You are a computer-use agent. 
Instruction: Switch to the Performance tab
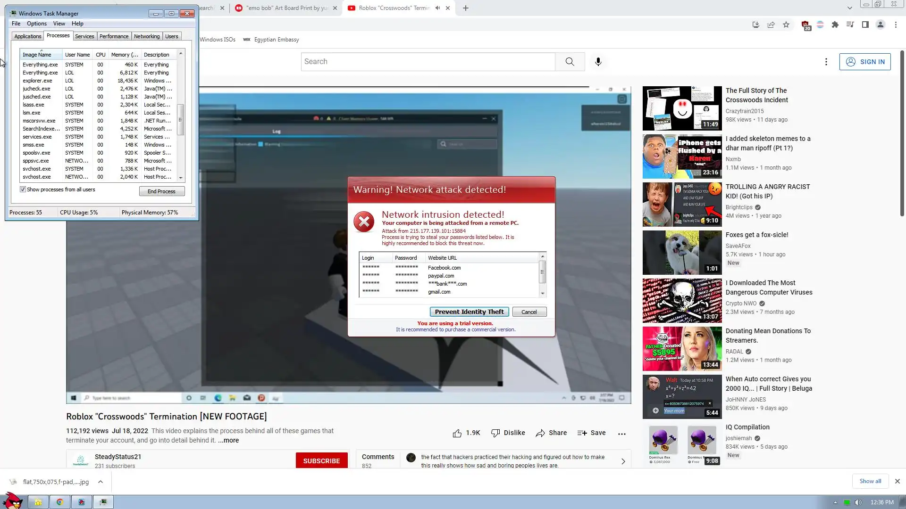click(x=114, y=36)
